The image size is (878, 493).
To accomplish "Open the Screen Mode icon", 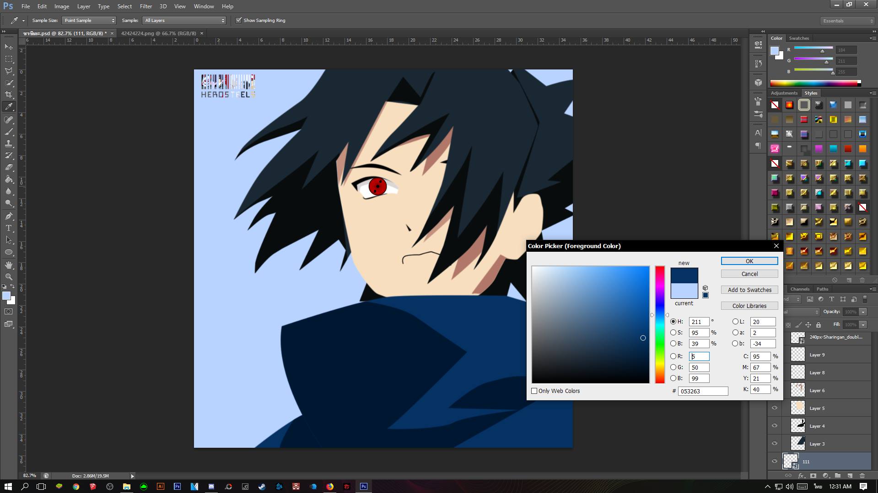I will [x=9, y=324].
